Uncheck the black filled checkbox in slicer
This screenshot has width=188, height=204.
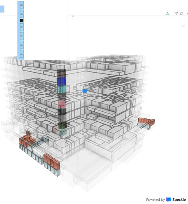[22, 20]
